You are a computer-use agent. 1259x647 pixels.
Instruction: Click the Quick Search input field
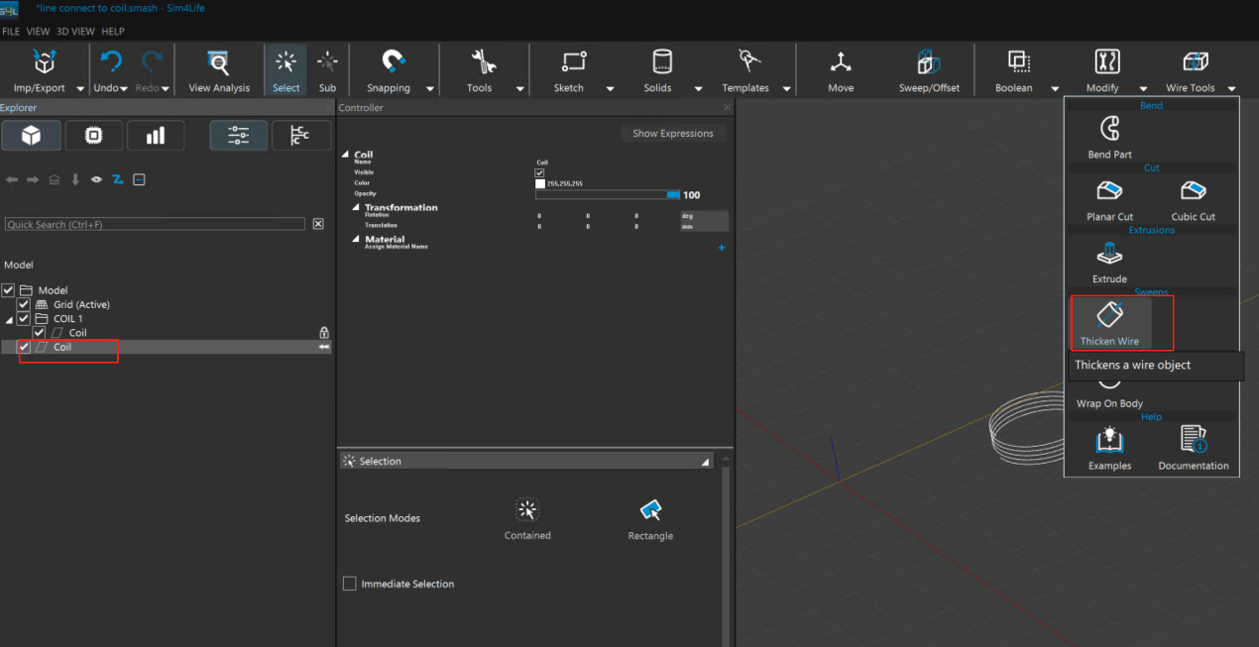pos(155,225)
